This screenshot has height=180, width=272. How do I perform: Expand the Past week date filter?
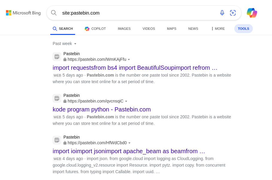coord(64,44)
